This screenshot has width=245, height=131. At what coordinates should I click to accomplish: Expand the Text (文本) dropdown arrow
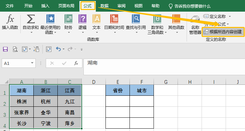[x=97, y=32]
